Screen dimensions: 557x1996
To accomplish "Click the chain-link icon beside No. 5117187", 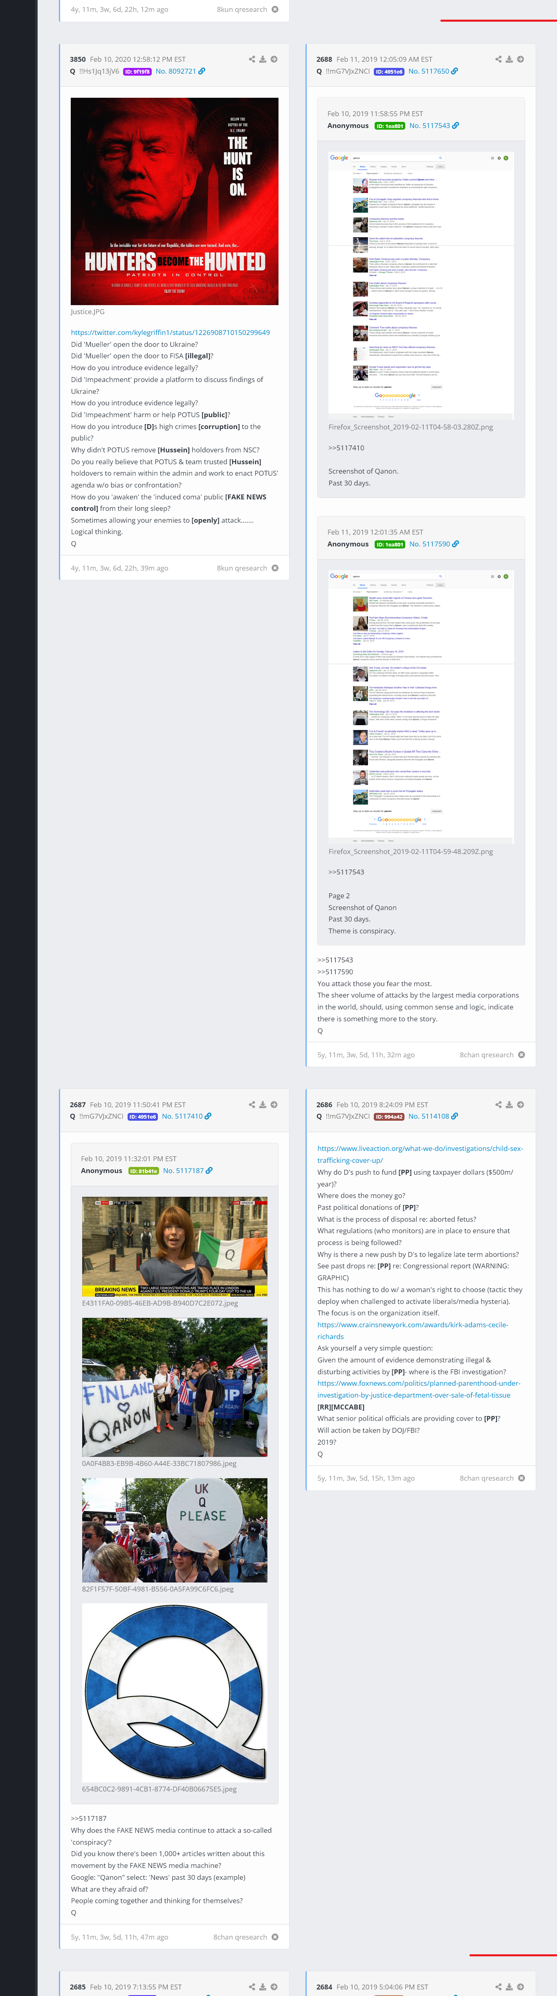I will [x=209, y=1171].
